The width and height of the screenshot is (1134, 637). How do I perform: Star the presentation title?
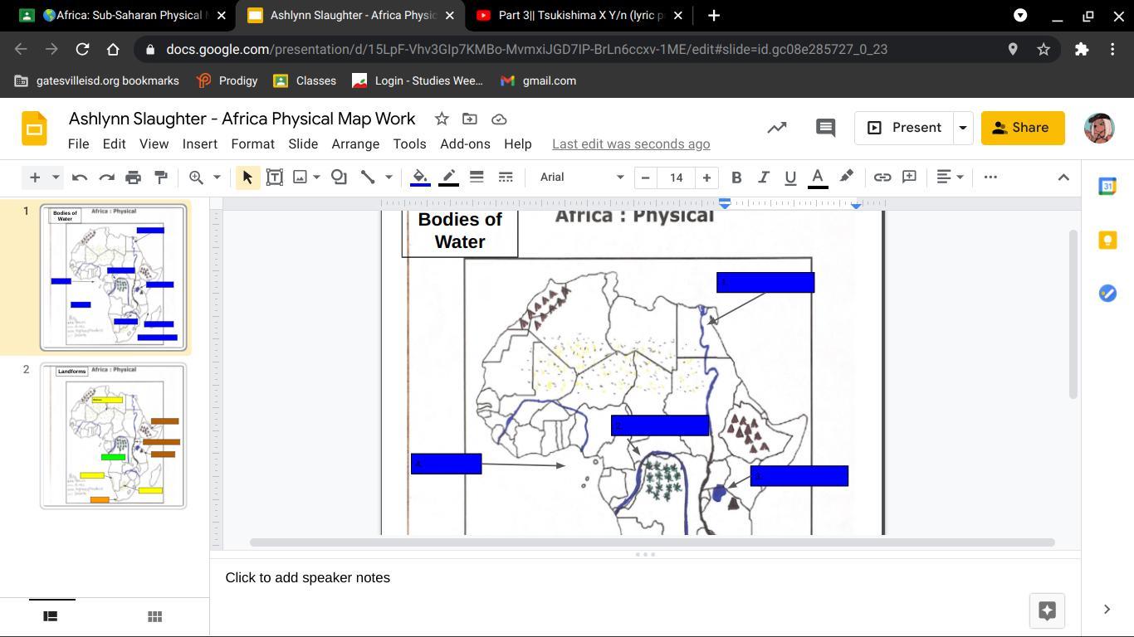pyautogui.click(x=442, y=119)
